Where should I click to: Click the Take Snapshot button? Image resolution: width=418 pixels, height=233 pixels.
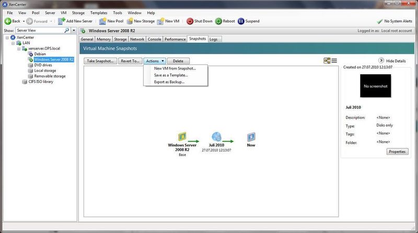(x=100, y=61)
